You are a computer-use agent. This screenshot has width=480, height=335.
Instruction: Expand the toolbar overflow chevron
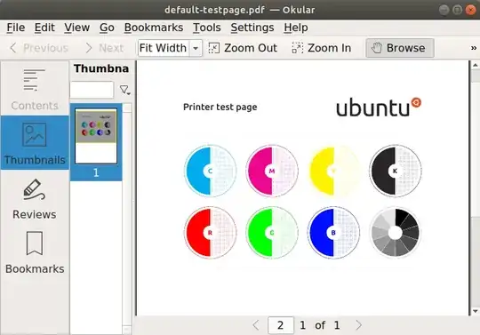click(x=473, y=48)
